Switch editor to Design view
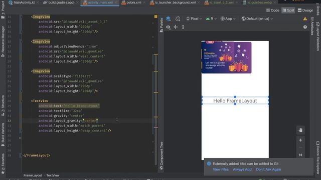This screenshot has height=180, width=321. click(x=305, y=10)
